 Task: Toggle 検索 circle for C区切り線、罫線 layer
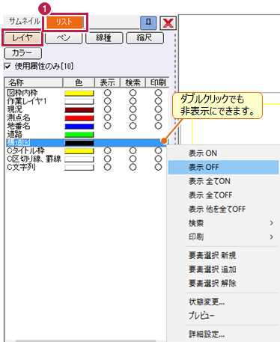click(x=133, y=159)
